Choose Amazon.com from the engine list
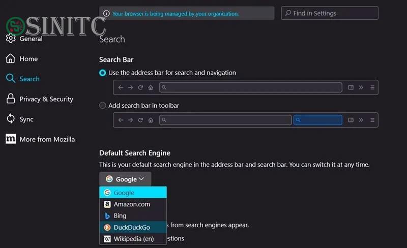 [x=133, y=204]
